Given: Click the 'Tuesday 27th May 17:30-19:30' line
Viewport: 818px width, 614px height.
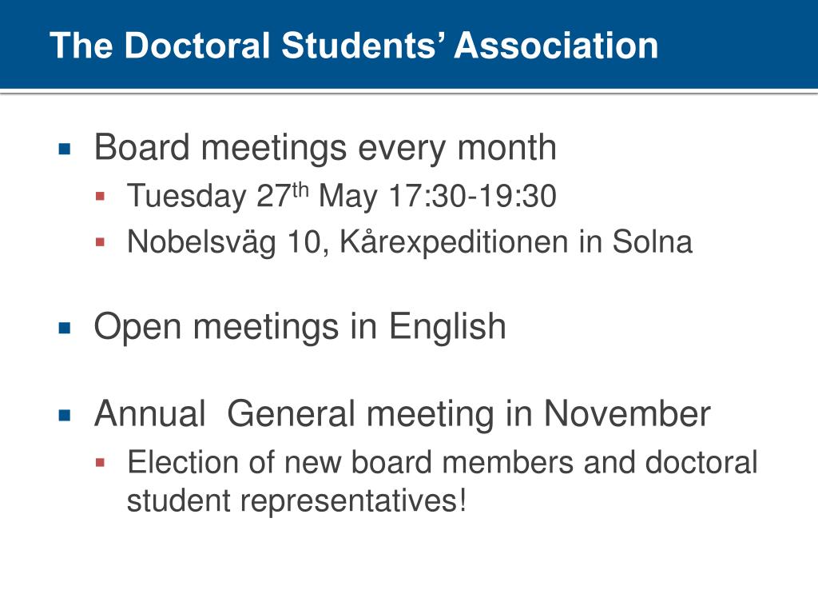Looking at the screenshot, I should coord(342,196).
